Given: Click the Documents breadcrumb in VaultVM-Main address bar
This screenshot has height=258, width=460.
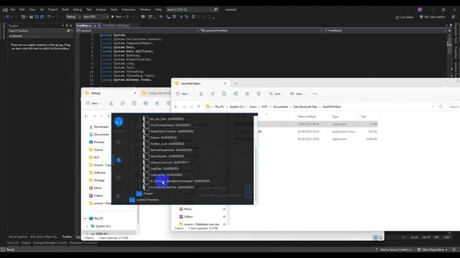Looking at the screenshot, I should [x=280, y=107].
